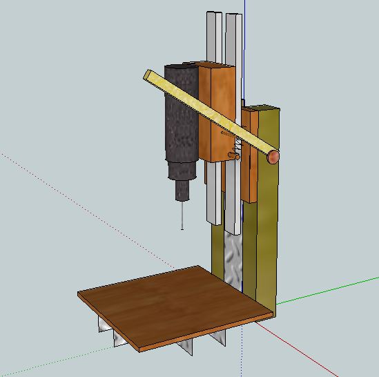Click the small orange peg on carriage block
The image size is (379, 377).
(234, 156)
